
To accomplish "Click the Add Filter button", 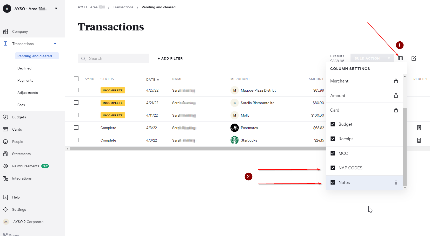I will 170,59.
